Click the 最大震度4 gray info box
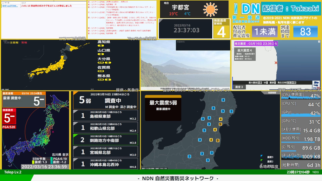Screen dimensions: 322x181 click(245, 54)
